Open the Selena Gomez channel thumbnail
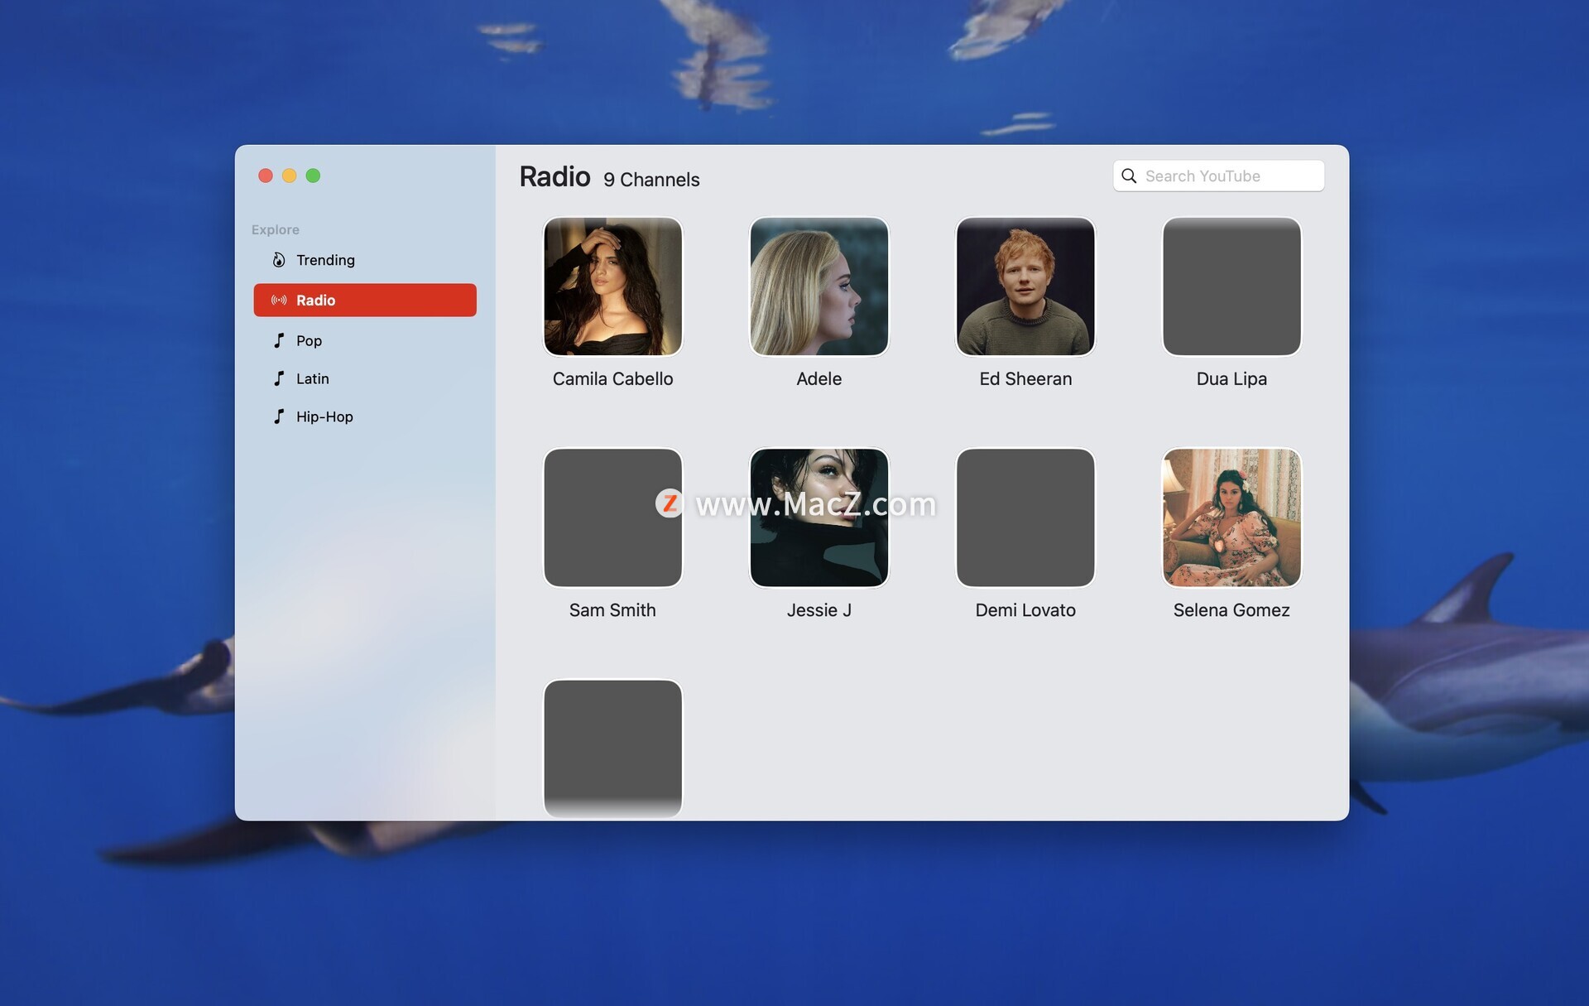The width and height of the screenshot is (1589, 1006). click(1231, 517)
